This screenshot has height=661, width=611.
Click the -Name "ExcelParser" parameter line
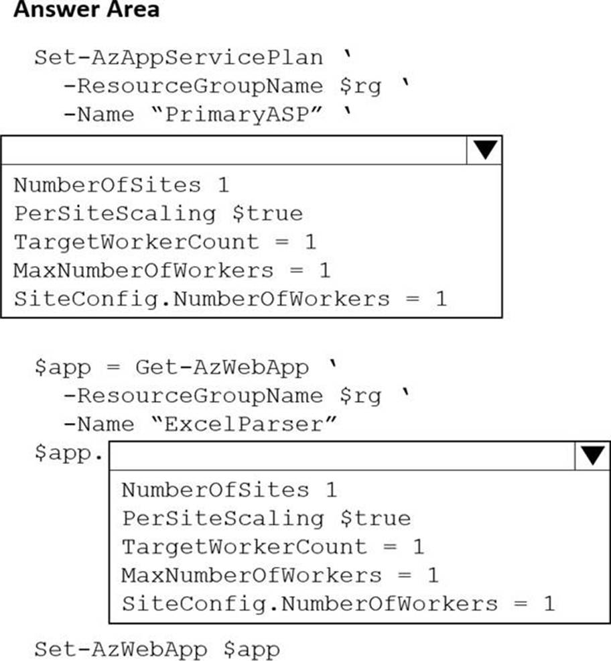(200, 424)
